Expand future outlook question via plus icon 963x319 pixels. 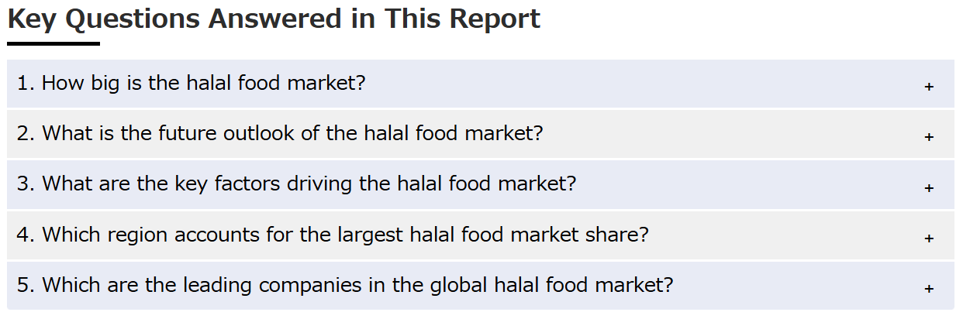pos(929,137)
